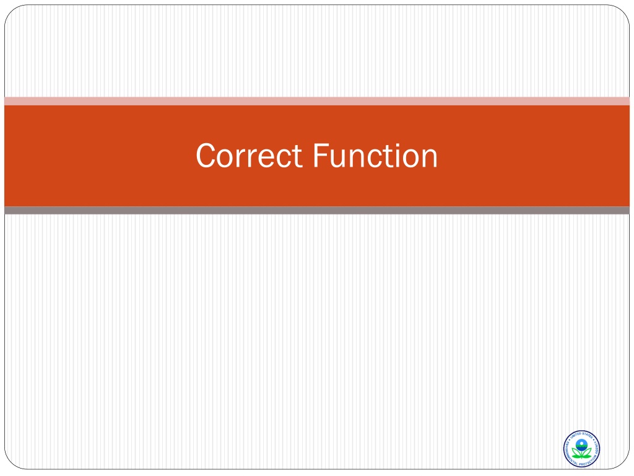
Task: Select the pink stripe above the orange banner
Action: (317, 101)
